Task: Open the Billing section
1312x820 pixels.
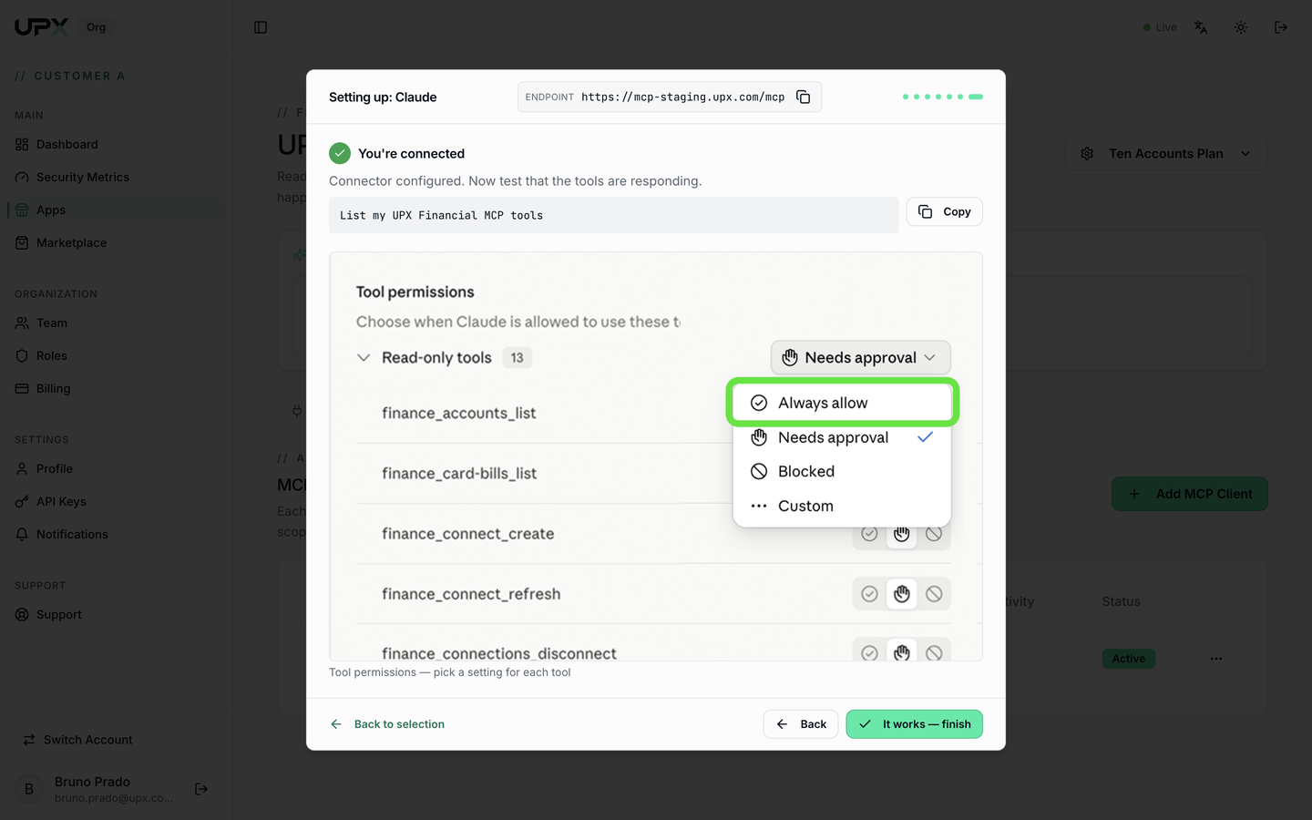Action: tap(116, 388)
